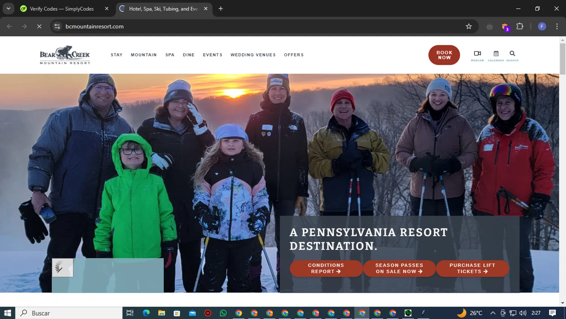The width and height of the screenshot is (566, 319).
Task: Open the Mail app from the taskbar
Action: tap(192, 313)
